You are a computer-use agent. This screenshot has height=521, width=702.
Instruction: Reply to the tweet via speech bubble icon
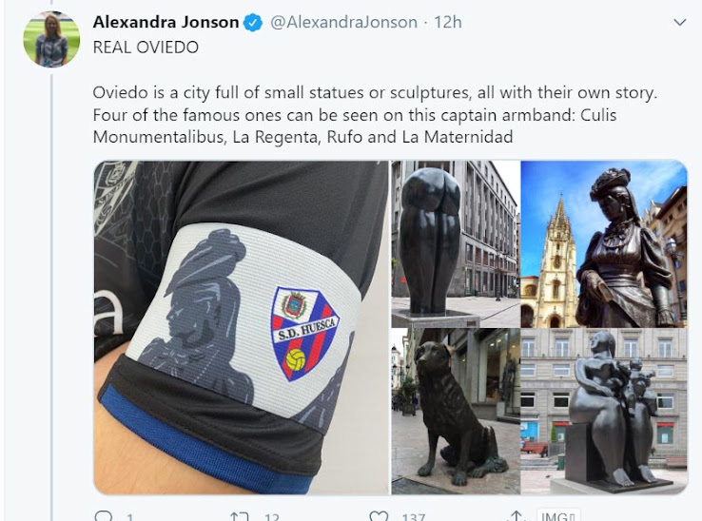[x=104, y=516]
